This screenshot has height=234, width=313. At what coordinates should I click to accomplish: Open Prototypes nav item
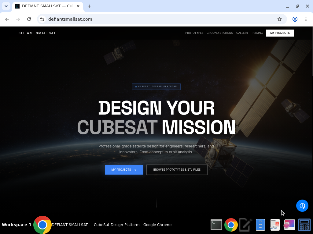(194, 33)
